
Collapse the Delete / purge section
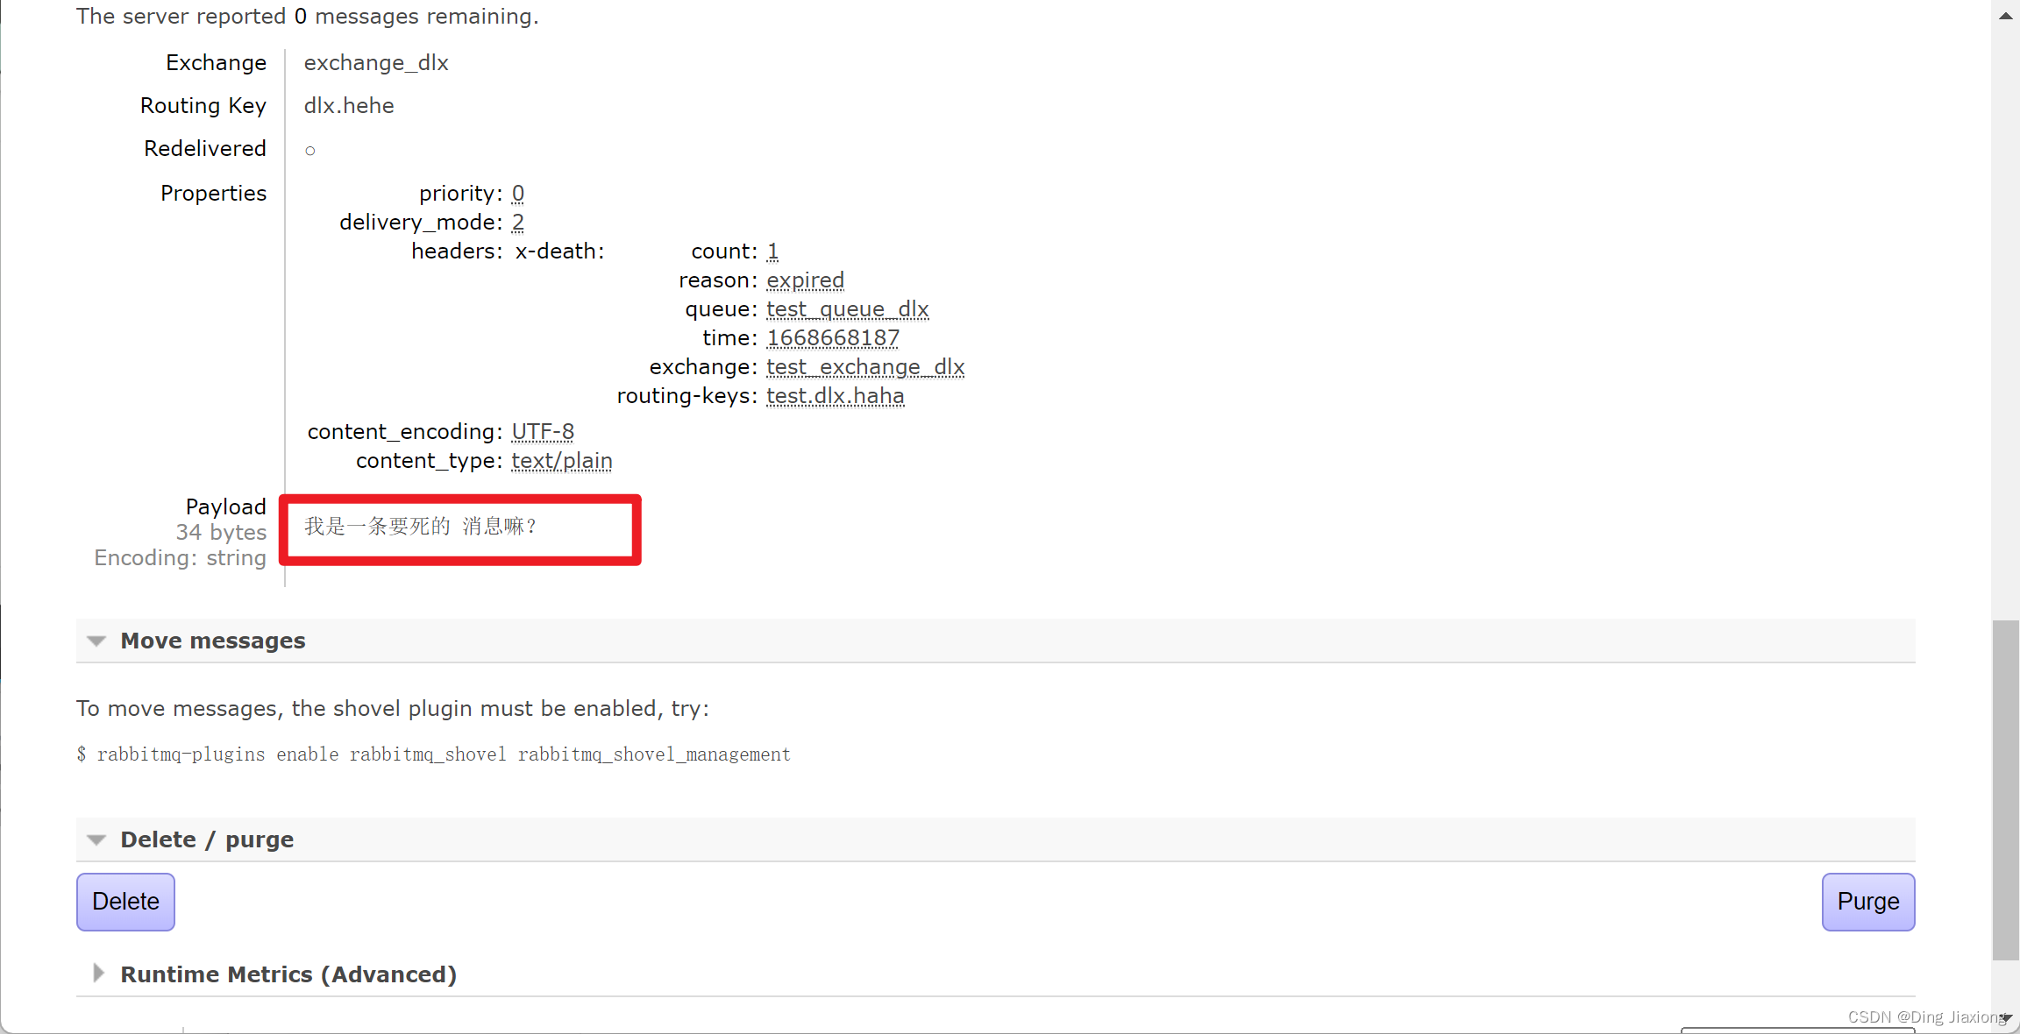click(x=99, y=839)
